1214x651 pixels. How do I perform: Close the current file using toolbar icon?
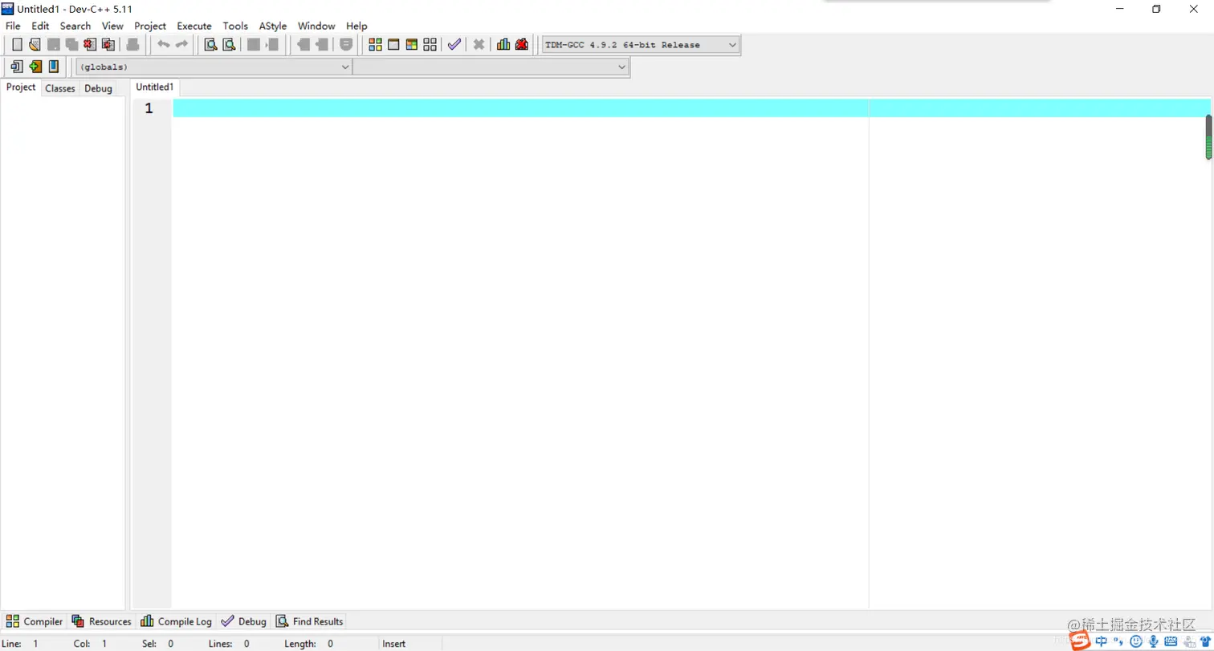point(90,45)
